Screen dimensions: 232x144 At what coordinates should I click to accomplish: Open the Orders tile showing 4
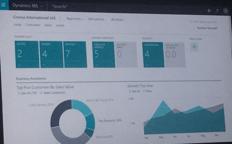(x=51, y=54)
